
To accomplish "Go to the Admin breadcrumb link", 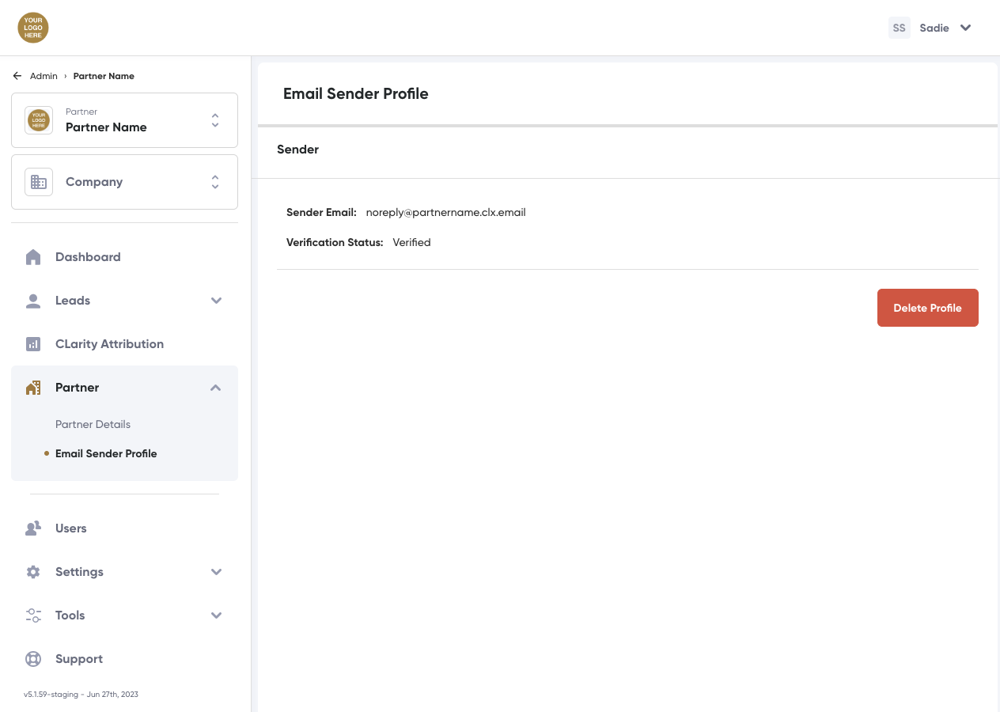I will click(44, 76).
